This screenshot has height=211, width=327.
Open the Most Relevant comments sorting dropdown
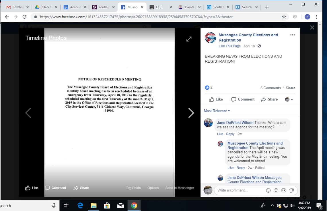click(x=217, y=111)
